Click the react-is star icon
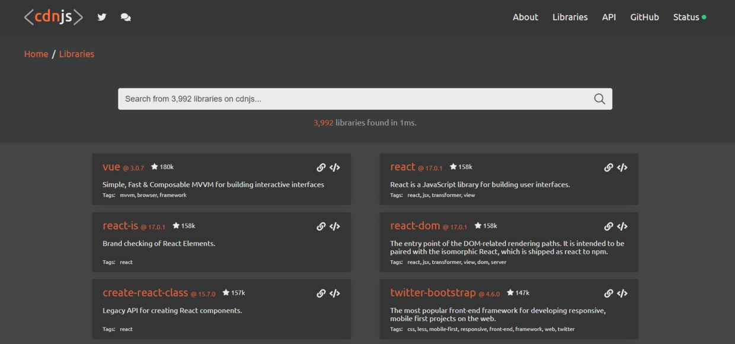 pyautogui.click(x=176, y=226)
